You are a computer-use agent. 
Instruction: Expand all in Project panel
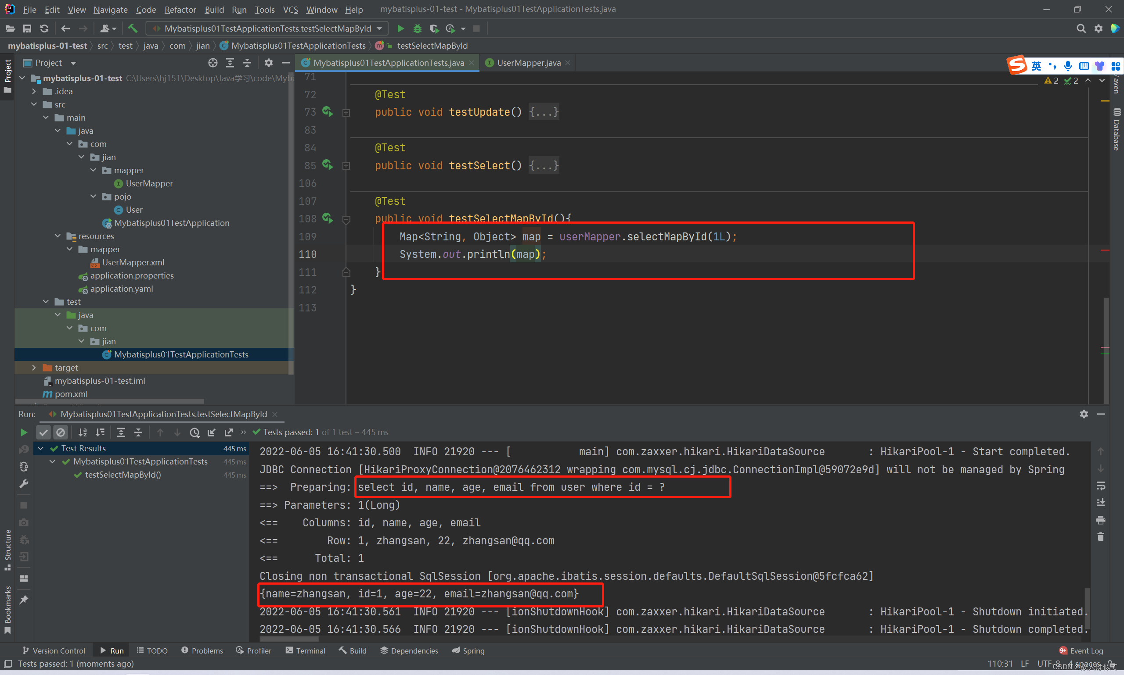[230, 63]
